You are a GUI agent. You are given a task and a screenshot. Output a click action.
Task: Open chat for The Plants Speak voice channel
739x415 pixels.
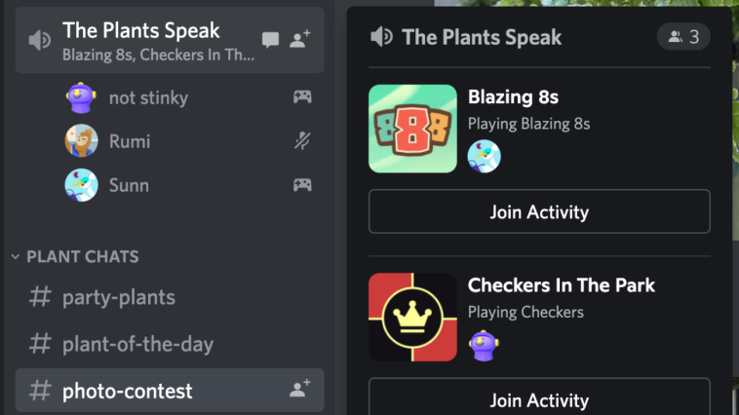[x=270, y=40]
